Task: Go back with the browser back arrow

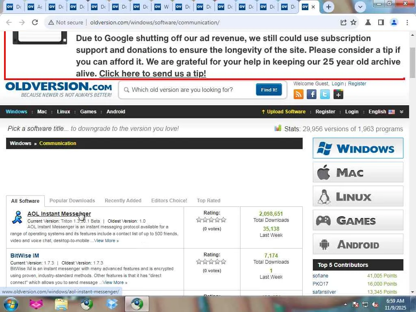Action: click(x=9, y=23)
